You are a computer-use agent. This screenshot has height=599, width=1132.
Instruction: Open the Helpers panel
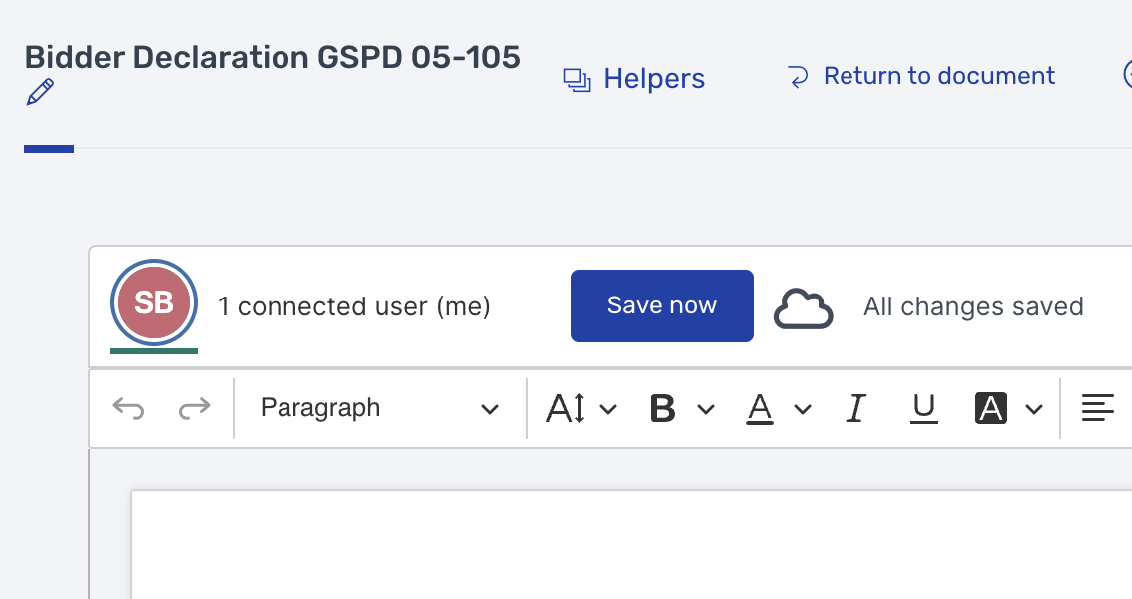point(634,79)
